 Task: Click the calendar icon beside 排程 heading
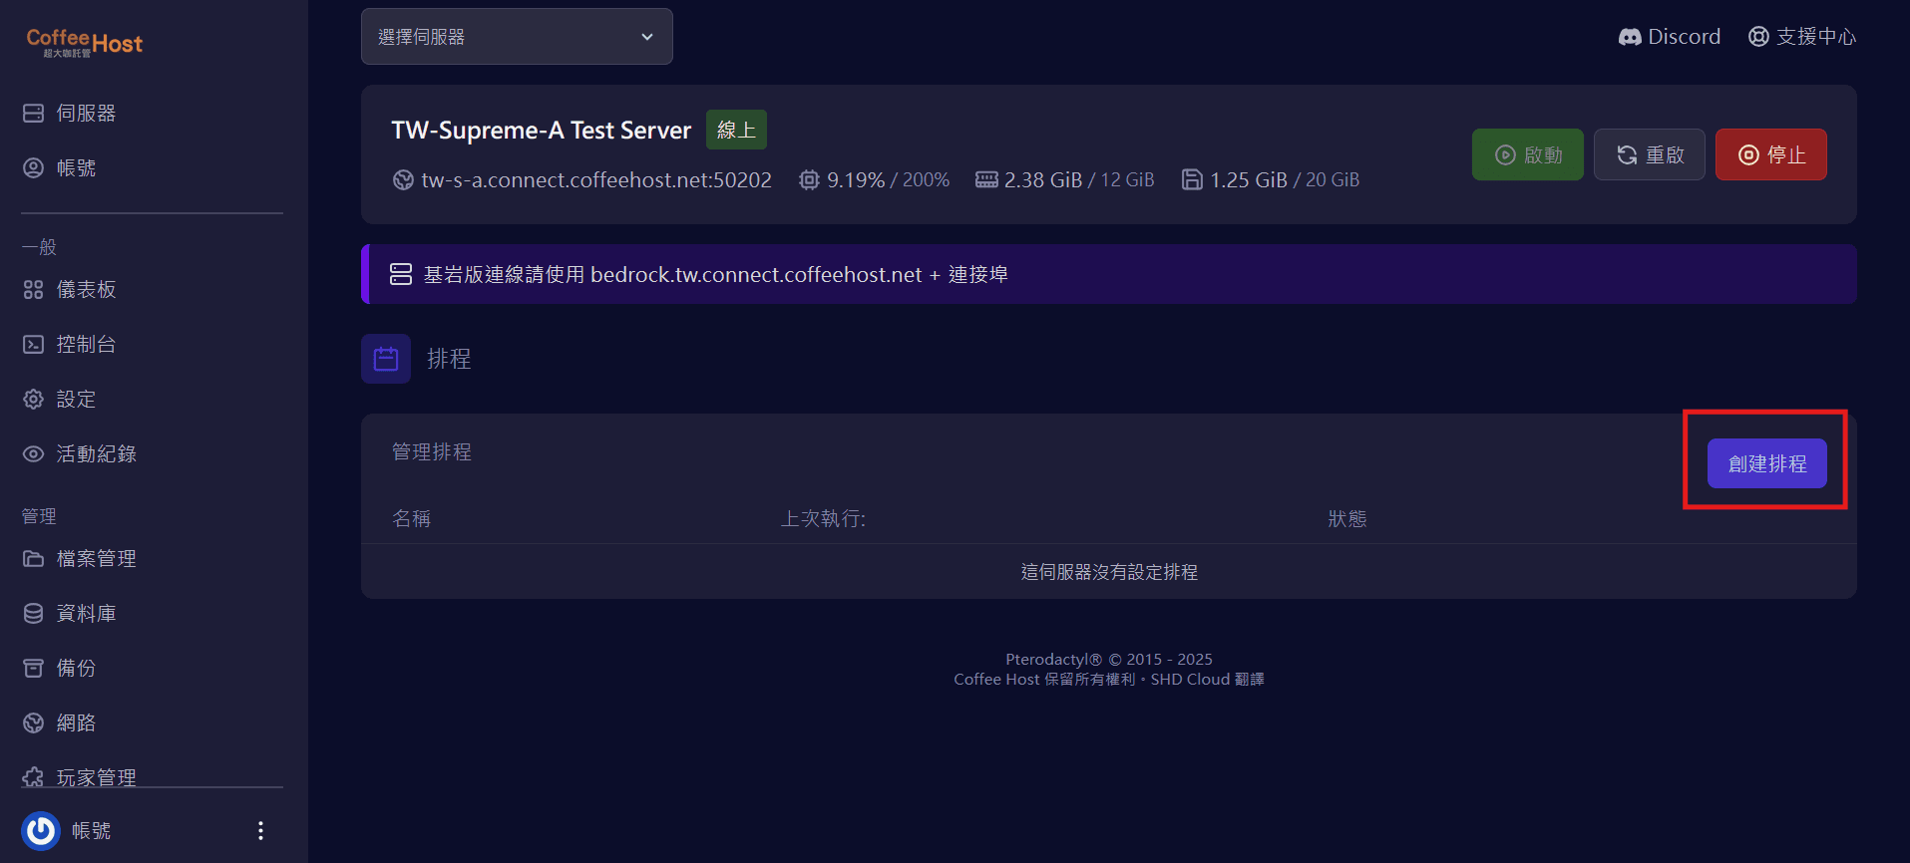(x=386, y=359)
